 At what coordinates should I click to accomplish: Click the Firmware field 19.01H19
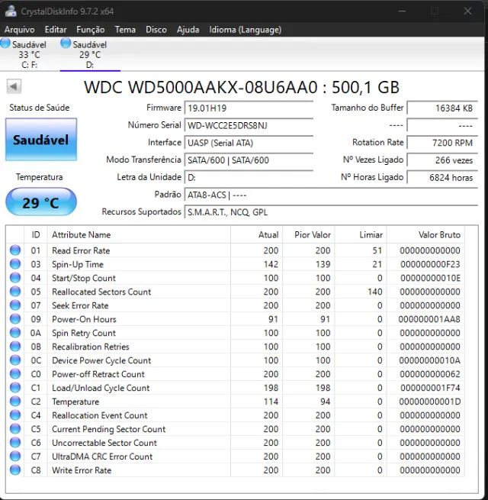click(x=249, y=108)
